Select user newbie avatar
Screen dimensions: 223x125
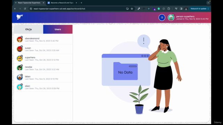20,68
